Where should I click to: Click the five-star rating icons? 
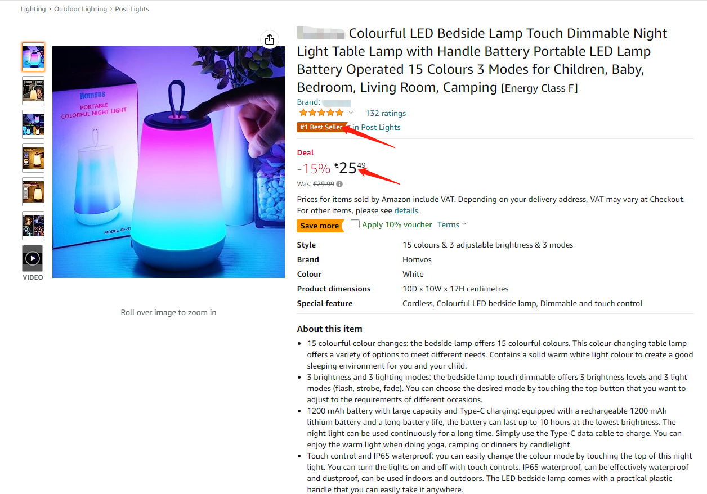pyautogui.click(x=321, y=113)
